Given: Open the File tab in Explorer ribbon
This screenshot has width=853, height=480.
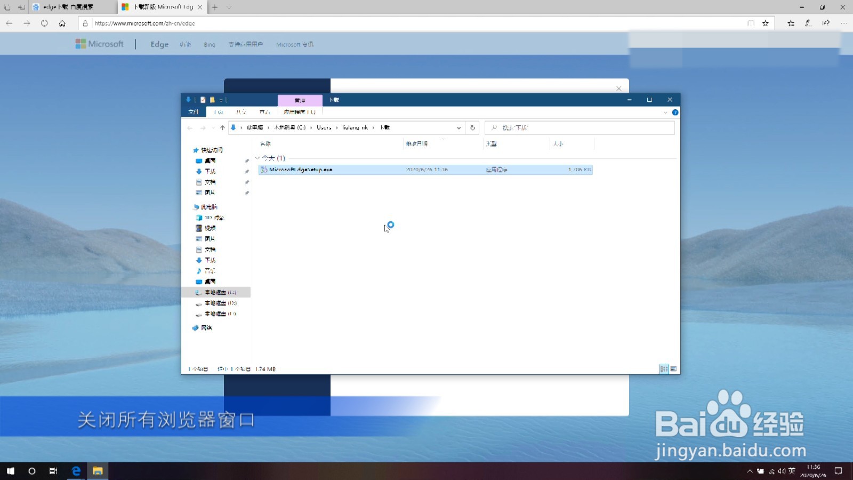Looking at the screenshot, I should [x=193, y=112].
